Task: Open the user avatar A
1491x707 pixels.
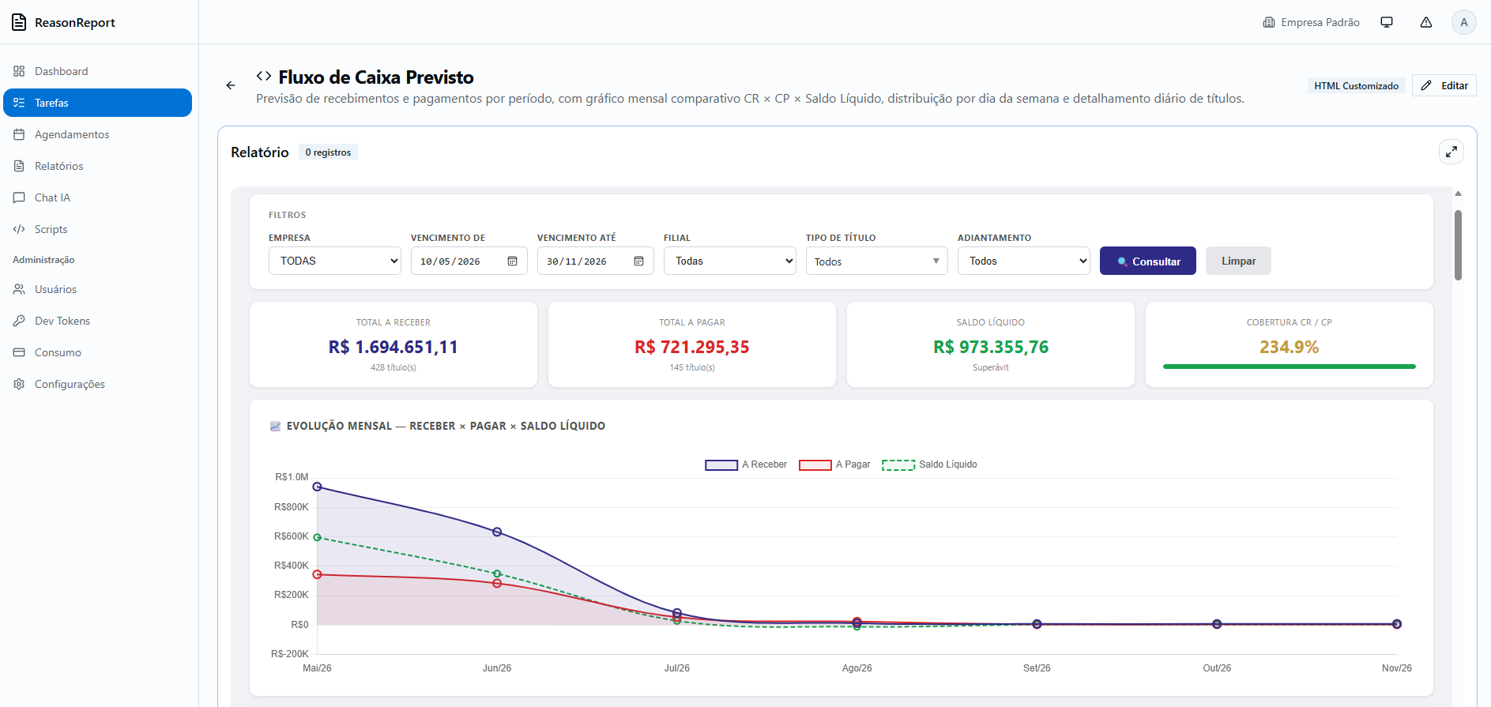Action: coord(1464,22)
